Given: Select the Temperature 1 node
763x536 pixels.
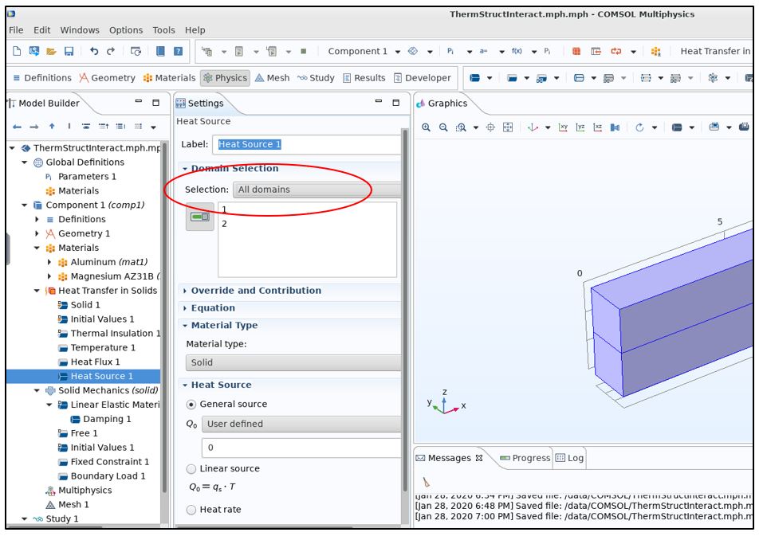Looking at the screenshot, I should (x=103, y=348).
